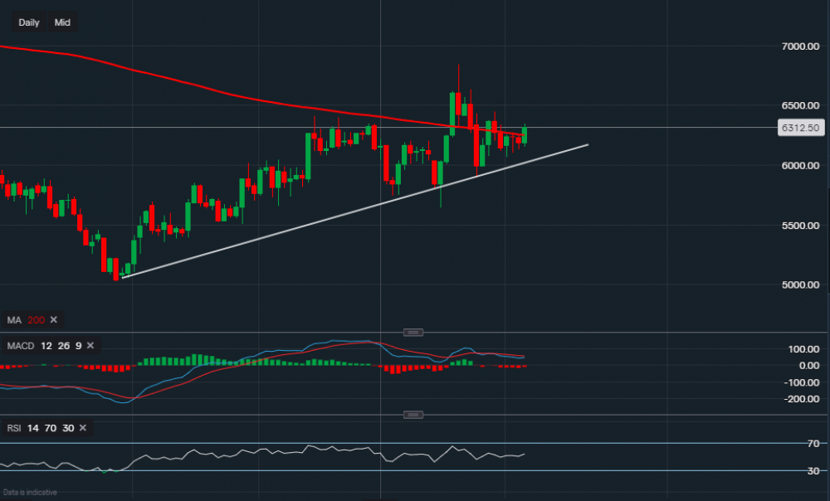This screenshot has height=501, width=830.
Task: Click the red 200 MA period value
Action: (35, 320)
